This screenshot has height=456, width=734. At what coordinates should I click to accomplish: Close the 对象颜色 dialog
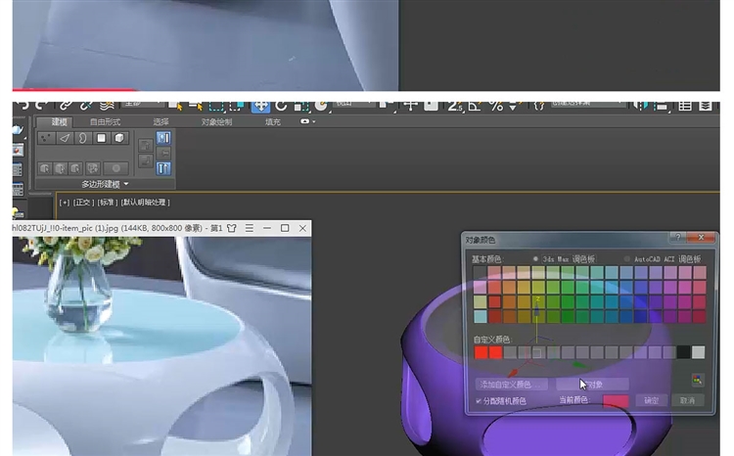(x=701, y=238)
